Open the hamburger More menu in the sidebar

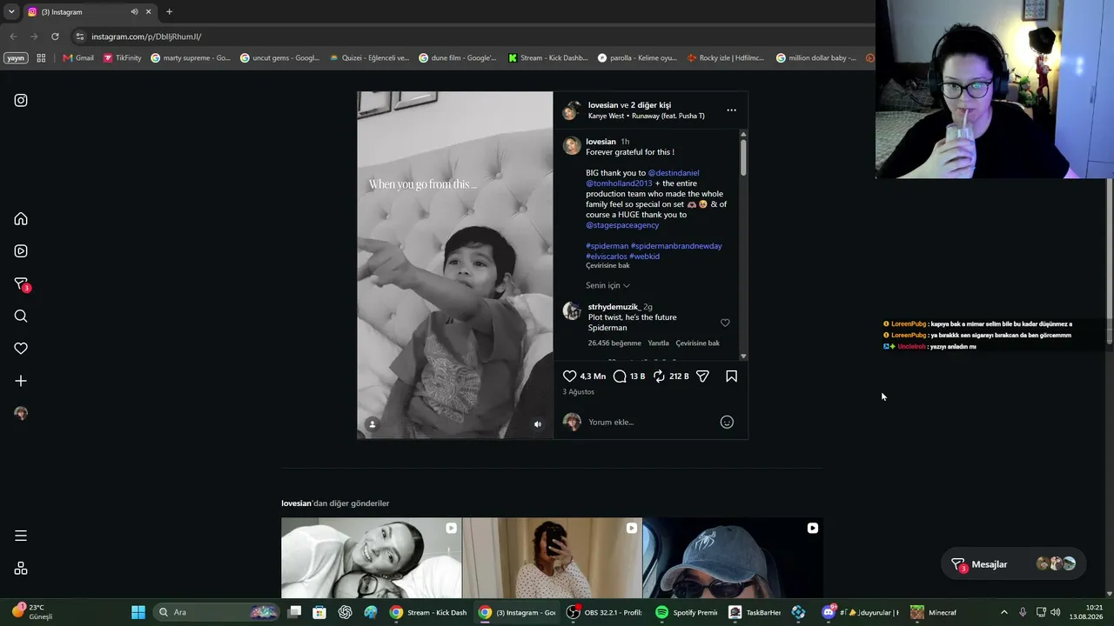[x=21, y=536]
